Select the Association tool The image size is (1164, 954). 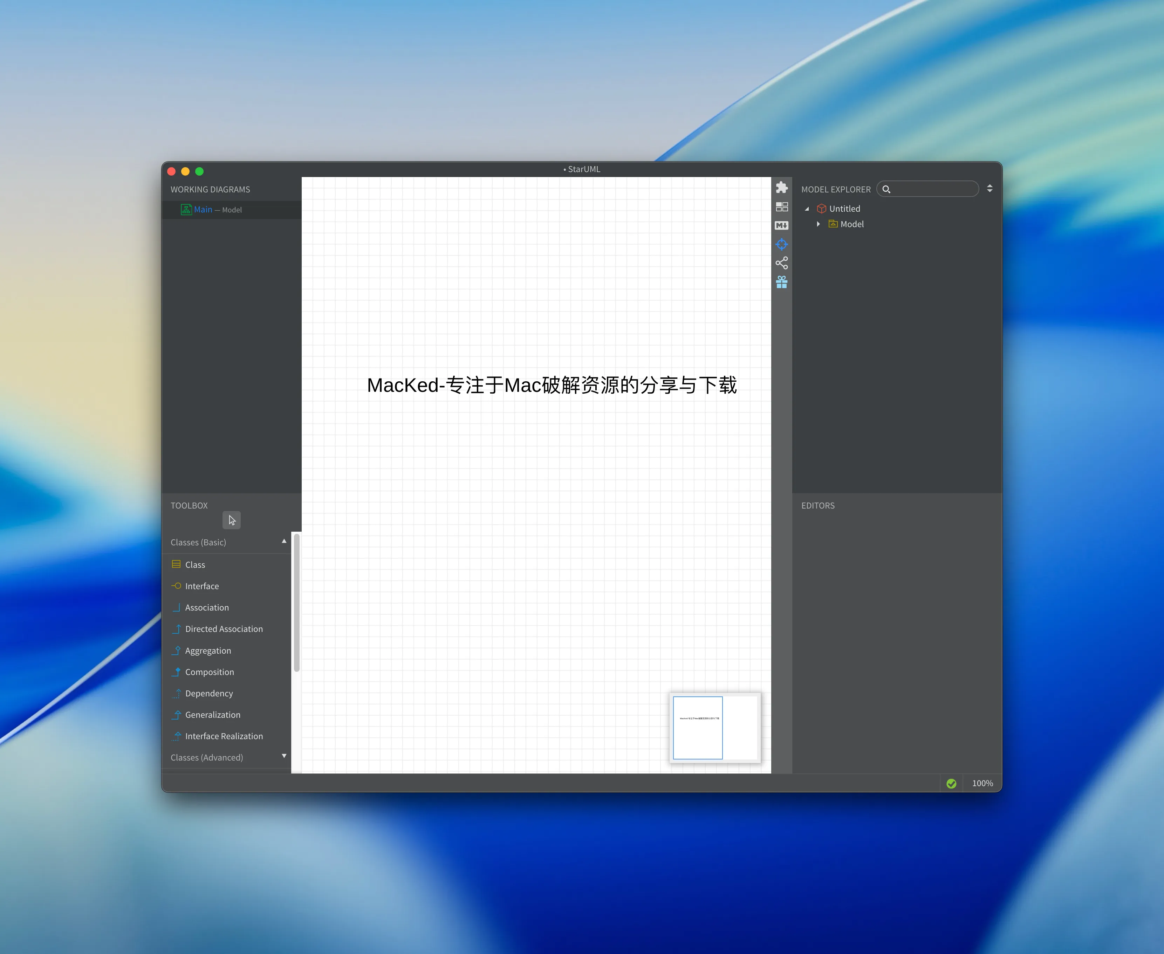[227, 607]
